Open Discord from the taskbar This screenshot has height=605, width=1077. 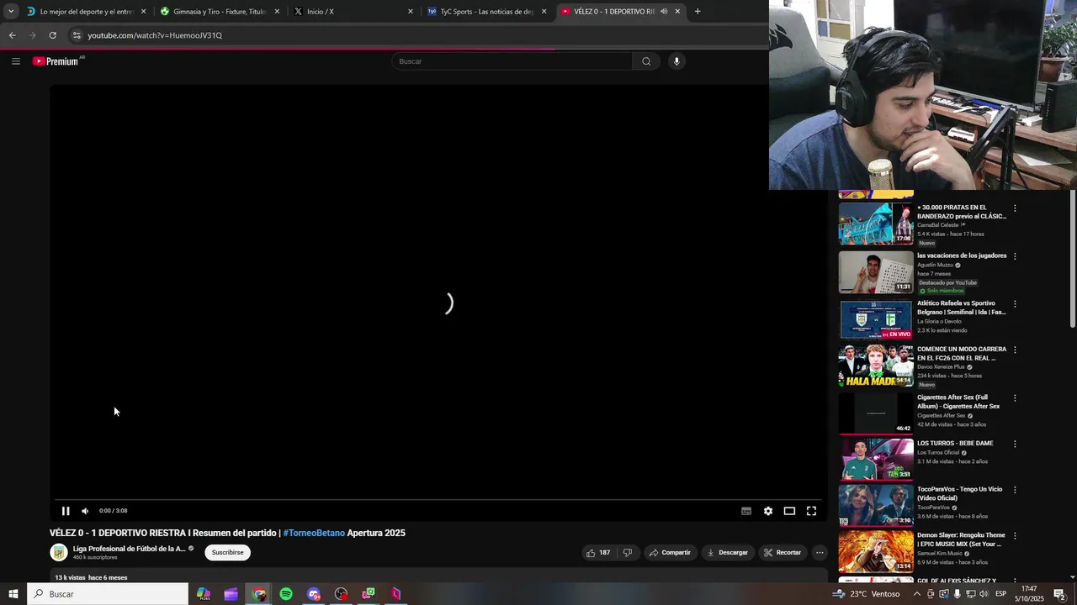(314, 594)
